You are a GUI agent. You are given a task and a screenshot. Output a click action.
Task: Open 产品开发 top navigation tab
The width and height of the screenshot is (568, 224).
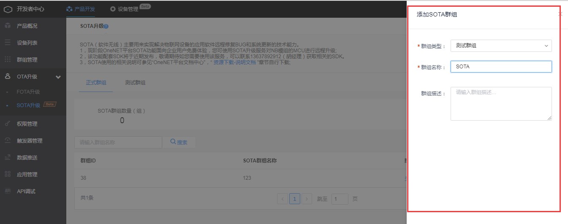[81, 9]
